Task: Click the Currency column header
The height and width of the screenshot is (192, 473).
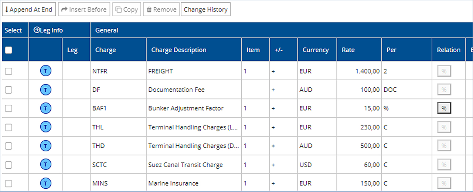Action: (315, 50)
